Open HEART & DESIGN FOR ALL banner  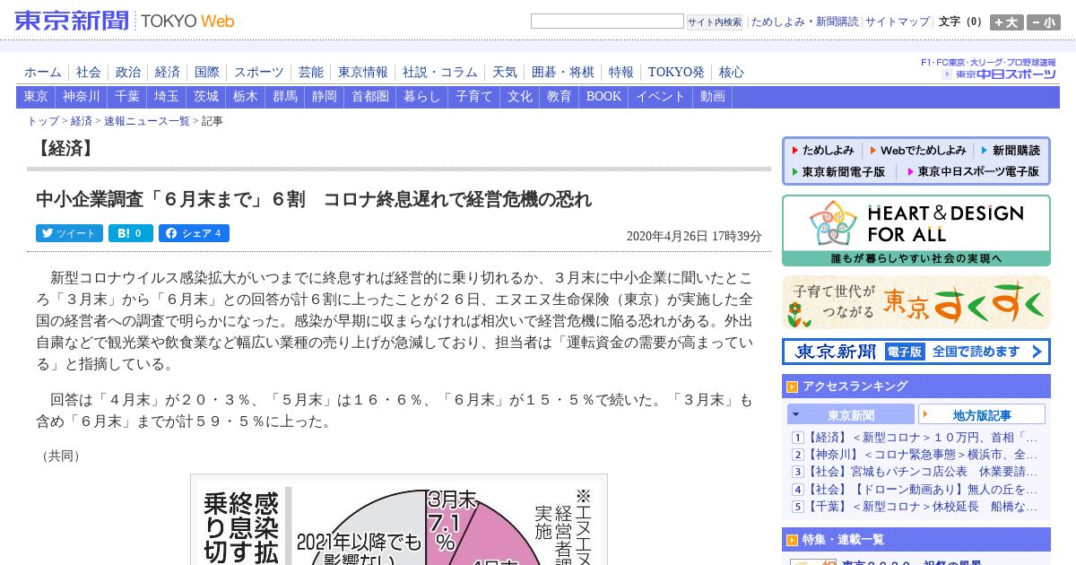point(916,230)
